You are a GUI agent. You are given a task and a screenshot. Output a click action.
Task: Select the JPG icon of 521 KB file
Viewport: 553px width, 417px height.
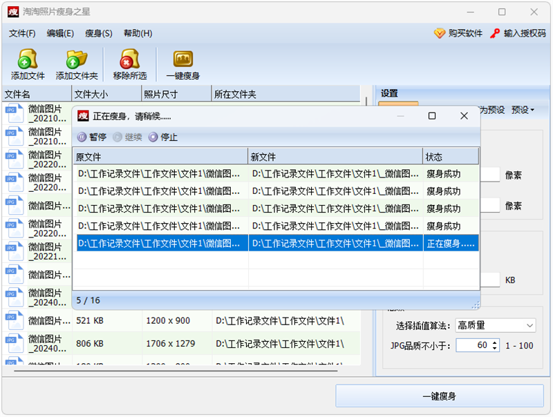(x=15, y=320)
